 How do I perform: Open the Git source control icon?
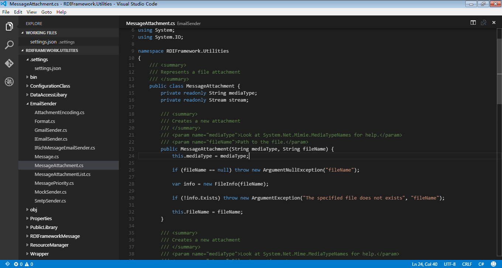9,63
